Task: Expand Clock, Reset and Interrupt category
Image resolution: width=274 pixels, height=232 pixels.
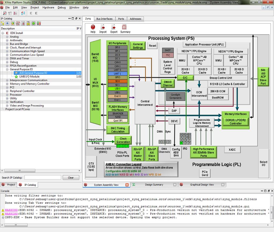Action: pyautogui.click(x=7, y=48)
